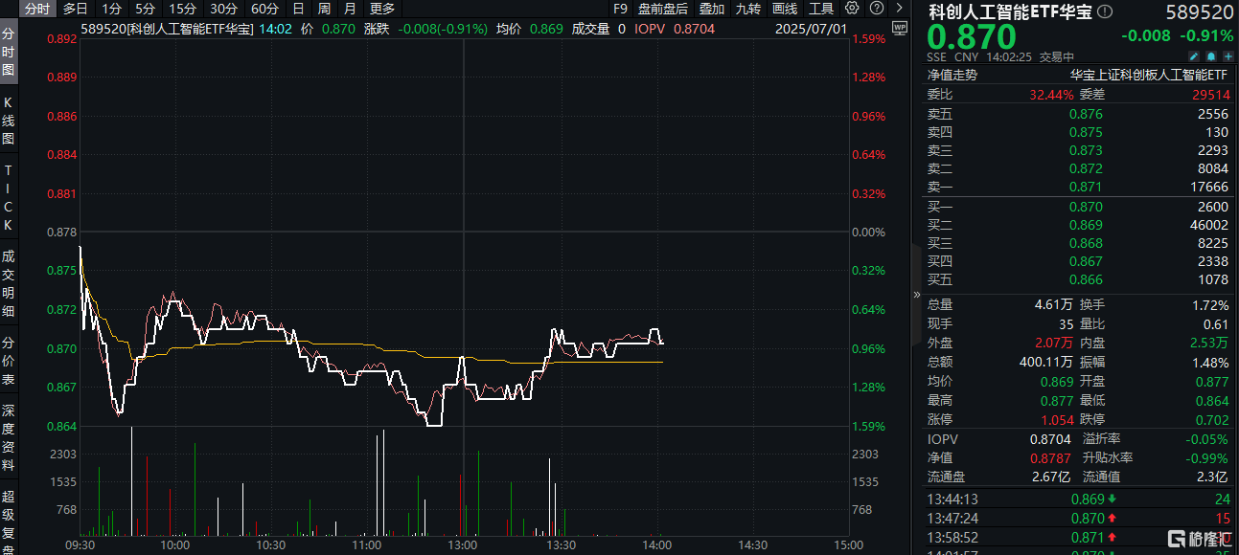Switch to the 多日 timeframe tab
Image resolution: width=1239 pixels, height=555 pixels.
tap(76, 9)
